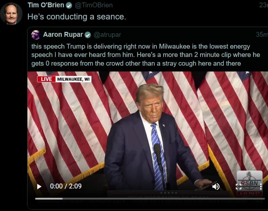Screen dimensions: 268x211
Task: Open the video's three-dot options menu
Action: [x=260, y=186]
